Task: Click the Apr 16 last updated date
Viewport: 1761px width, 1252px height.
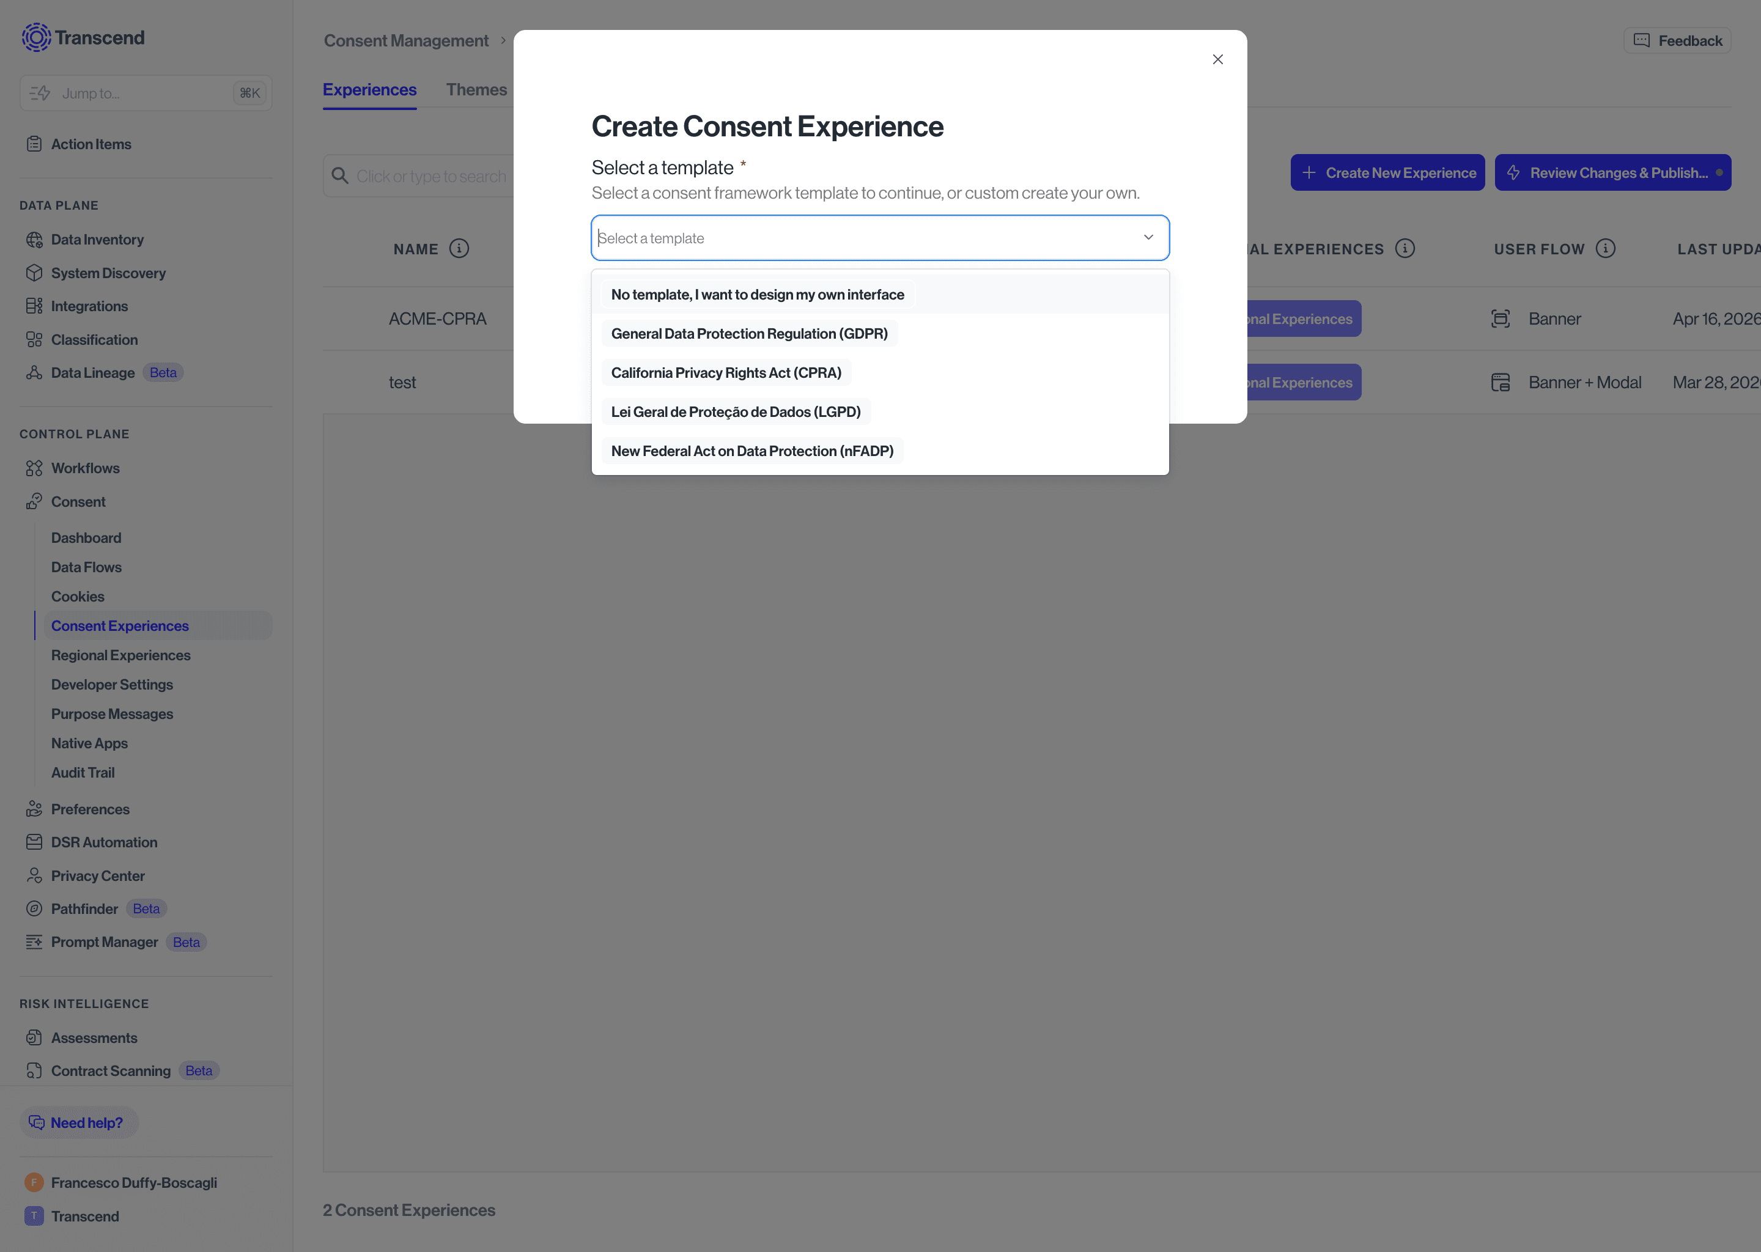Action: coord(1716,319)
